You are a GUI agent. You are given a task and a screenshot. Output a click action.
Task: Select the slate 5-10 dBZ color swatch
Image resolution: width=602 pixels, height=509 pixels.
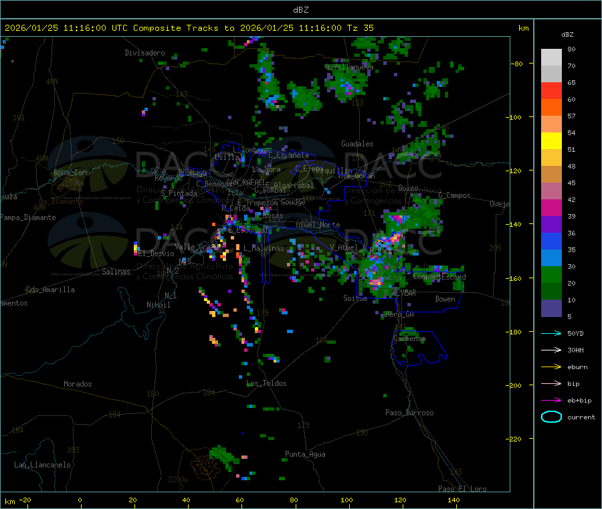pos(551,308)
